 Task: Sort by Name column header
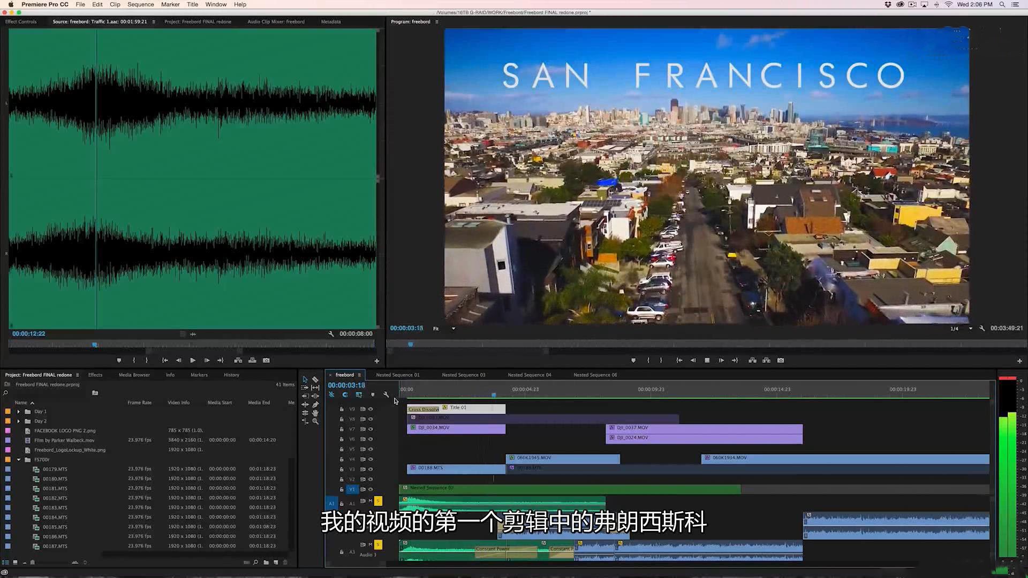click(x=21, y=402)
